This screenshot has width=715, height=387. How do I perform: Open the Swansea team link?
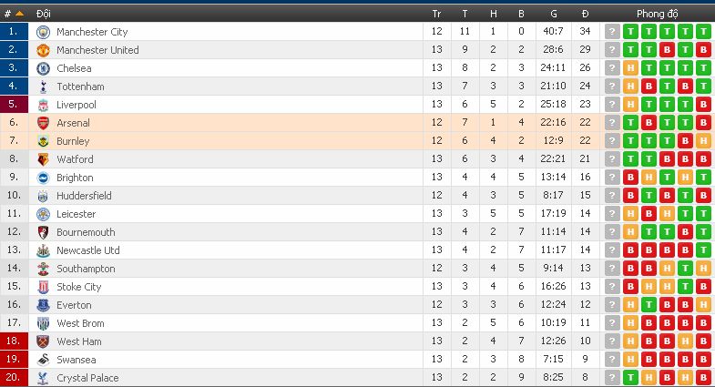(75, 360)
